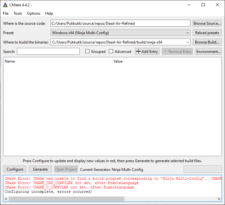Image resolution: width=225 pixels, height=205 pixels.
Task: Enable the Grouped checkbox
Action: (87, 51)
